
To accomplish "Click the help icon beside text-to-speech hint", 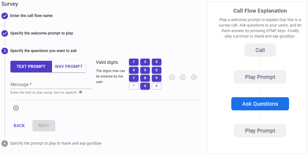I will tap(81, 92).
